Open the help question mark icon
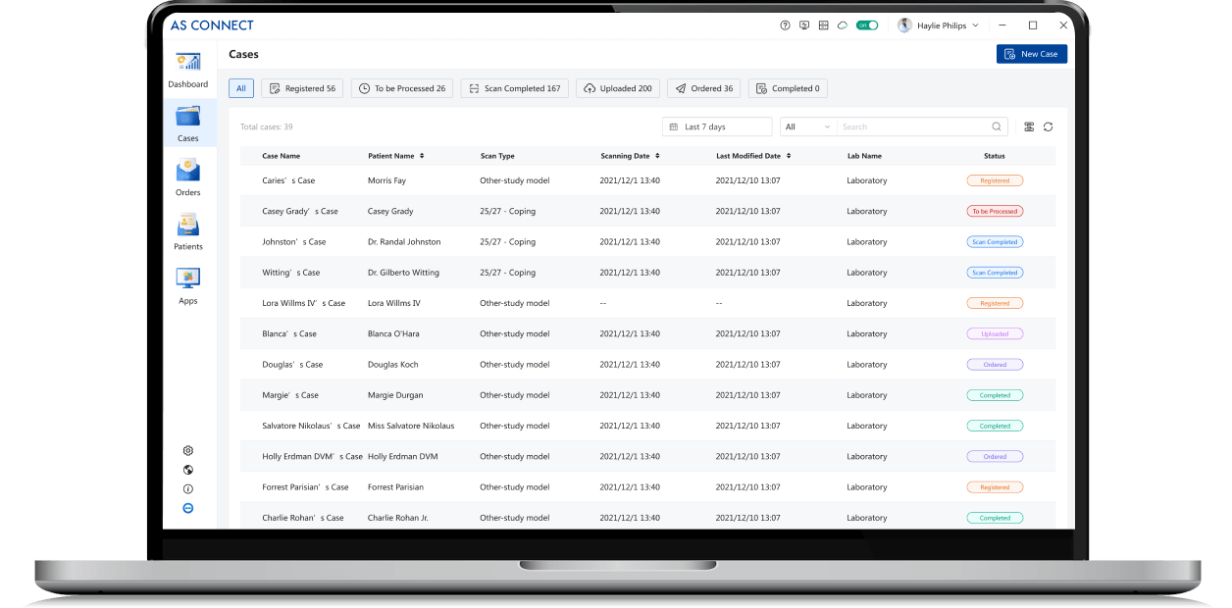 point(785,25)
